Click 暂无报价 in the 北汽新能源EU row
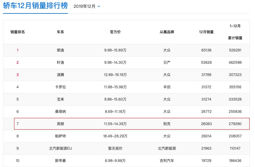255x167 pixels. (x=115, y=148)
